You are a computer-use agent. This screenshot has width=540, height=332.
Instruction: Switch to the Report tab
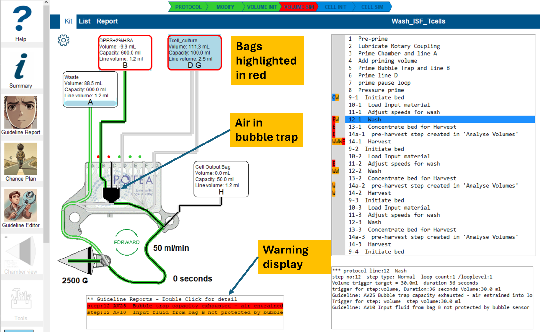107,21
